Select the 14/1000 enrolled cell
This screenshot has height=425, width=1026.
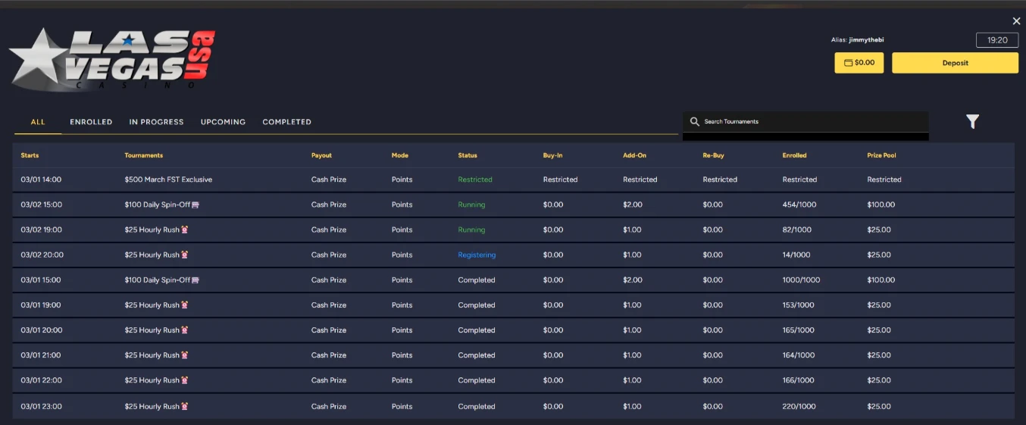pos(796,255)
